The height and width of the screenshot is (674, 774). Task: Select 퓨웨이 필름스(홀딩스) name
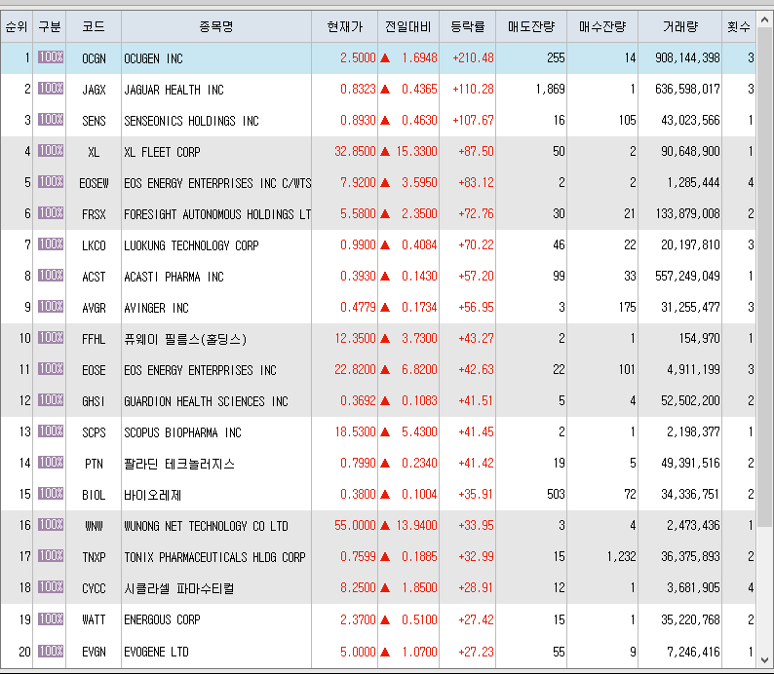point(185,339)
